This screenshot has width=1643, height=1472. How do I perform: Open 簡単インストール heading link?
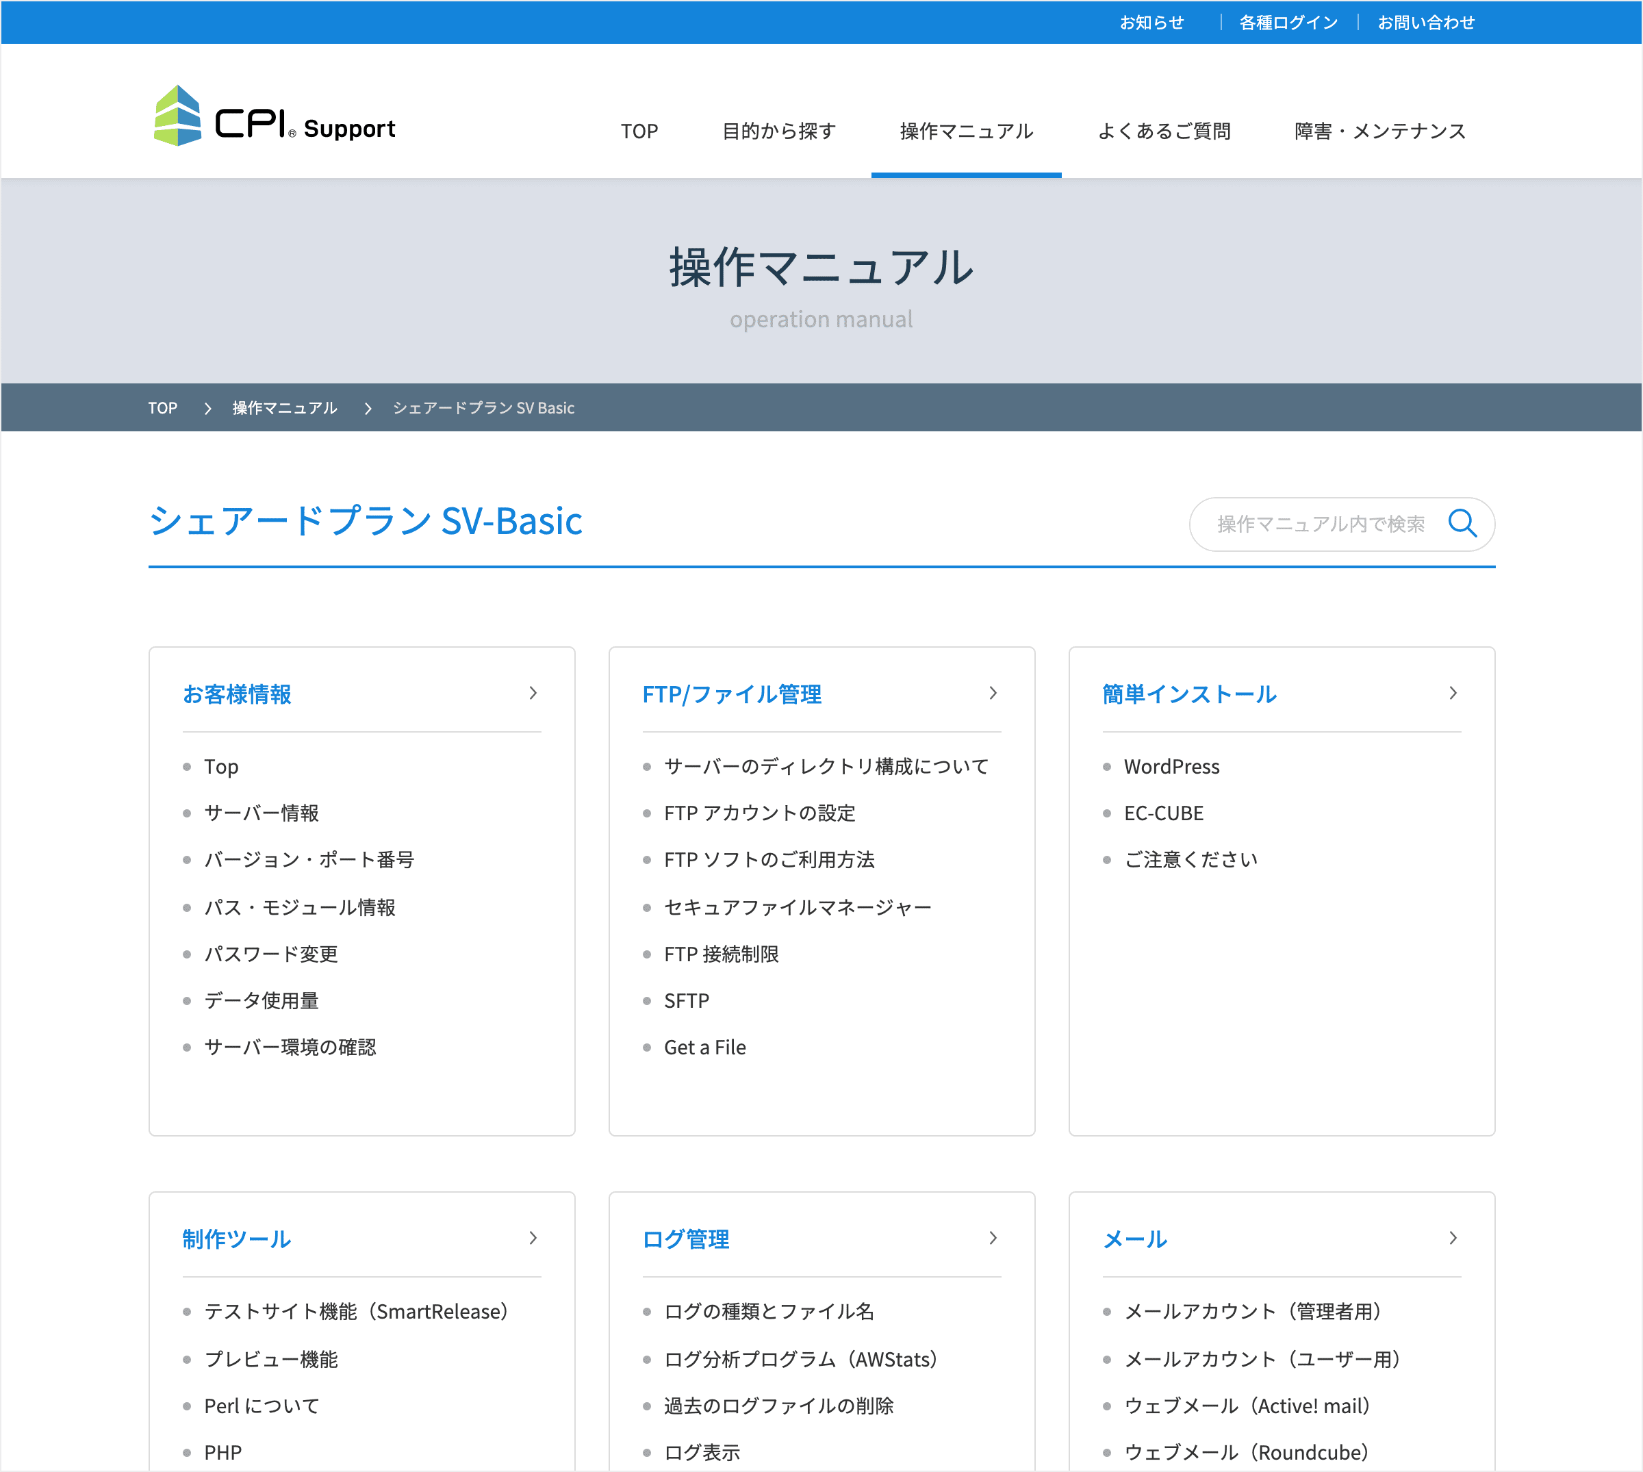(1189, 694)
